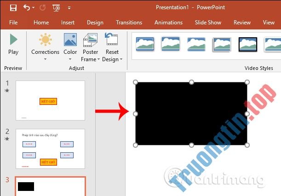The height and width of the screenshot is (196, 281).
Task: Expand the Color dropdown arrow
Action: [70, 59]
